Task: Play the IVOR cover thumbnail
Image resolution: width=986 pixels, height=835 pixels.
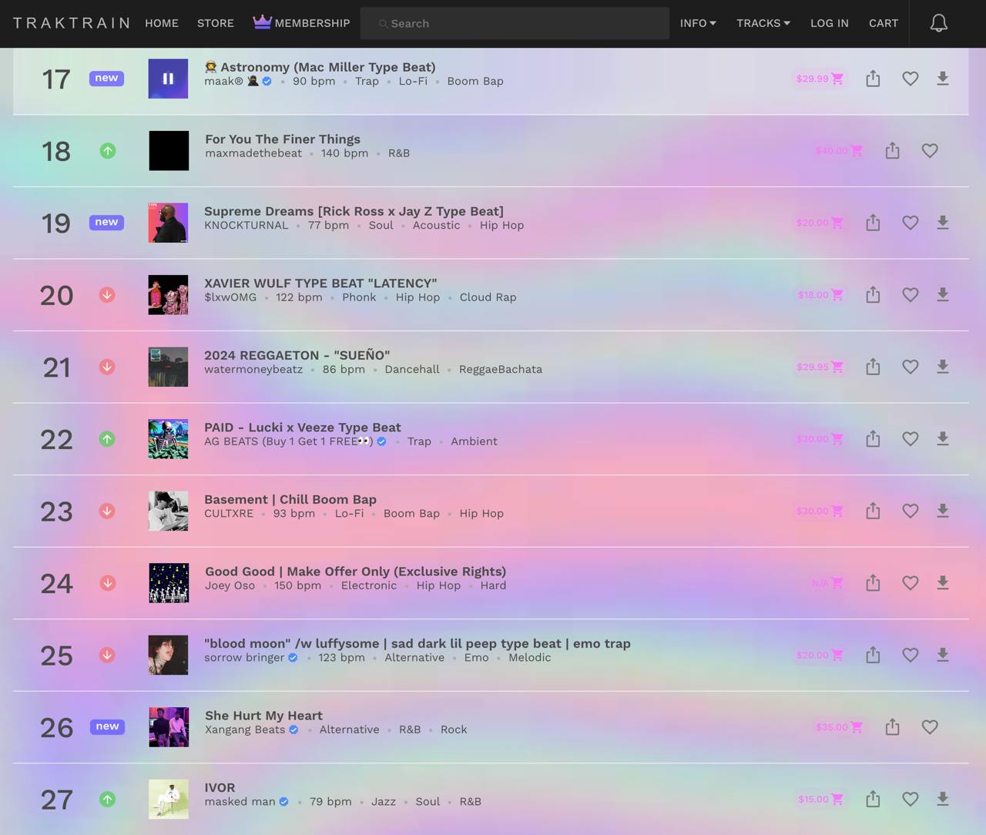Action: [168, 799]
